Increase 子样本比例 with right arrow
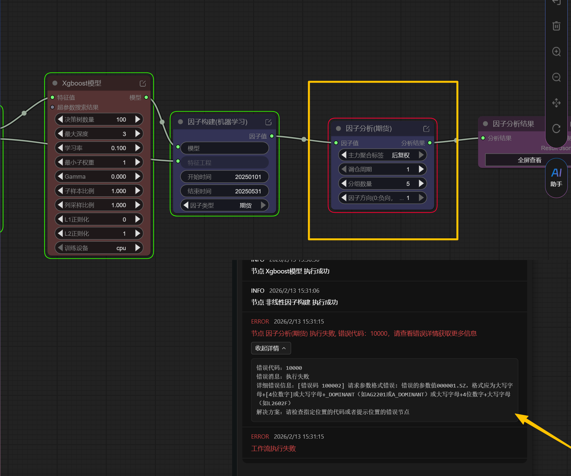Screen dimensions: 571x476 (x=138, y=191)
